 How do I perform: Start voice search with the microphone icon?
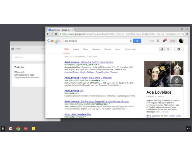tap(131, 41)
